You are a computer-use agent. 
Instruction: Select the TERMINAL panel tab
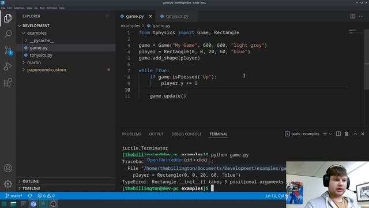point(219,134)
